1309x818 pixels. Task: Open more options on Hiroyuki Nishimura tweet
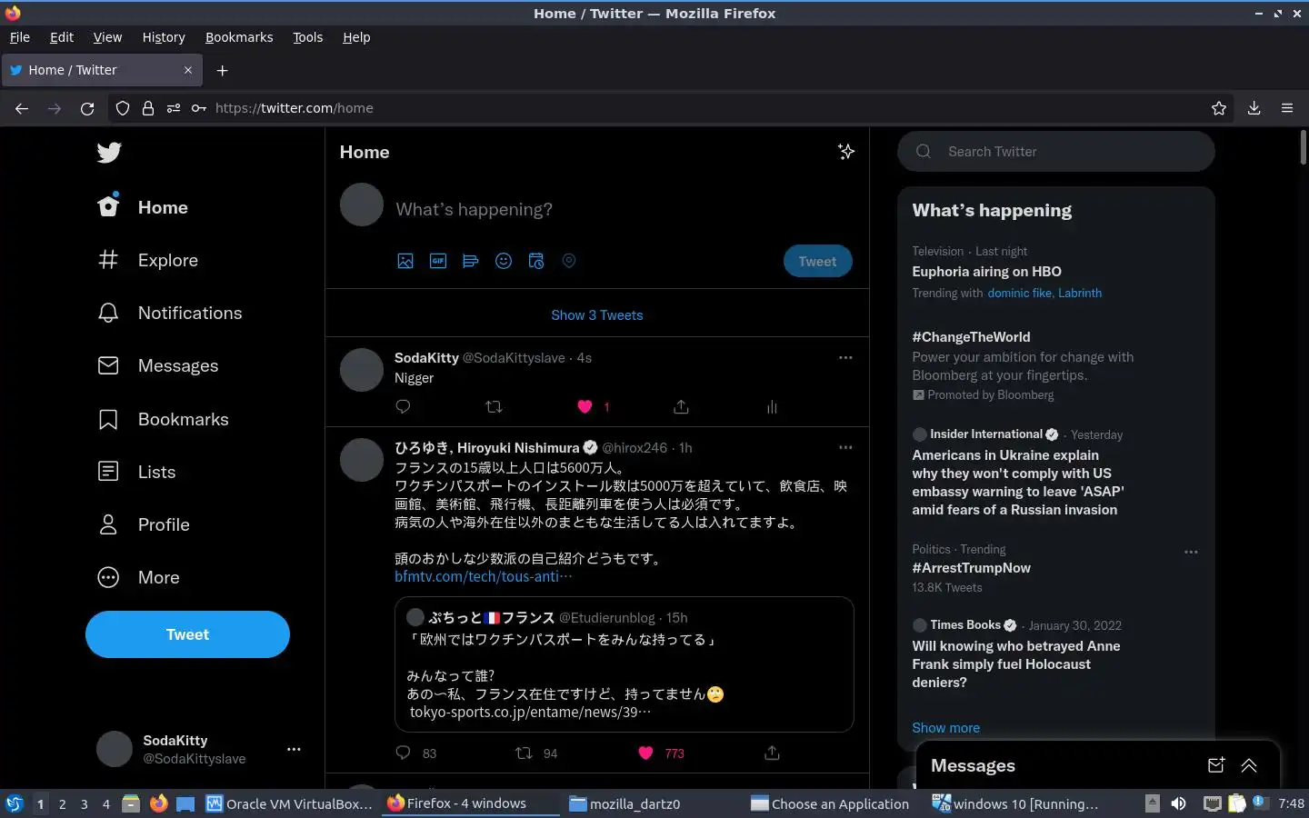(x=845, y=447)
